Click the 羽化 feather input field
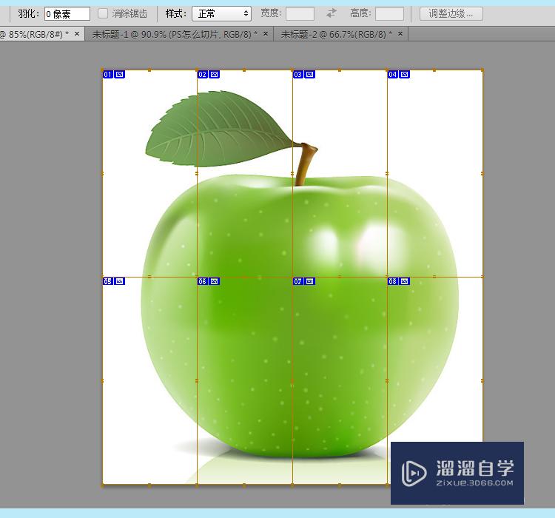 click(67, 13)
